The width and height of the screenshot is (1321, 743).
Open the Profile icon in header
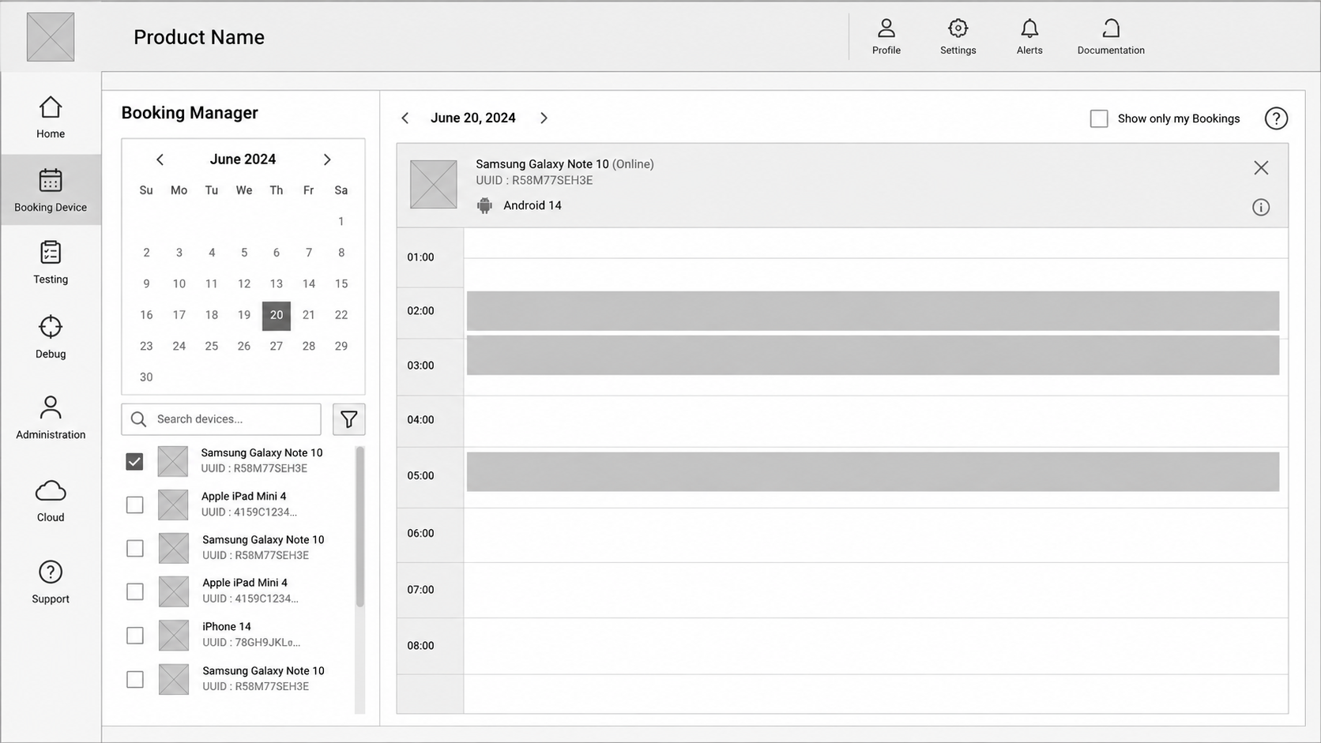coord(886,28)
